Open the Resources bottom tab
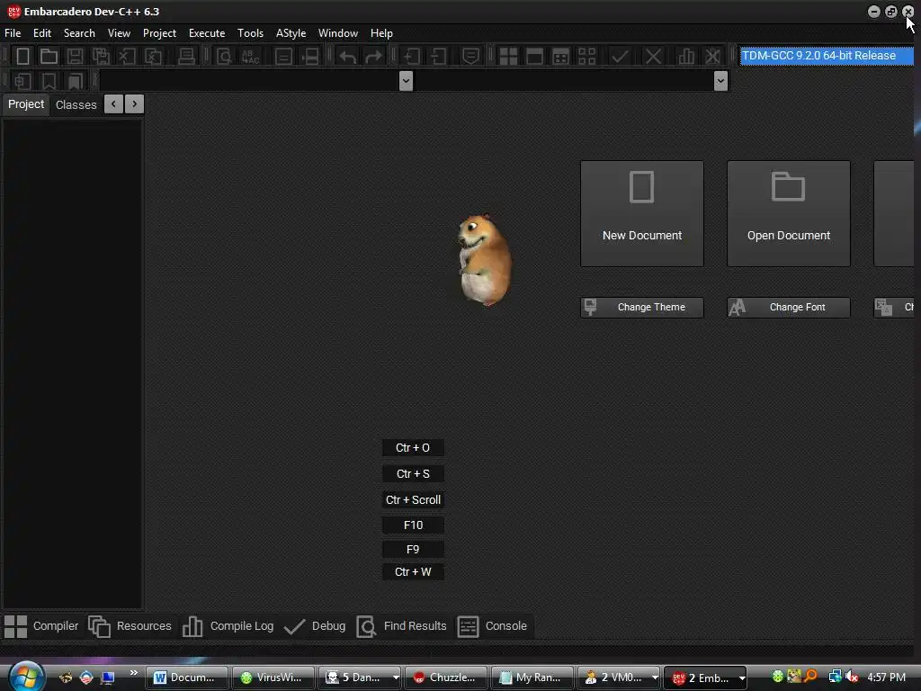This screenshot has height=691, width=921. coord(130,626)
